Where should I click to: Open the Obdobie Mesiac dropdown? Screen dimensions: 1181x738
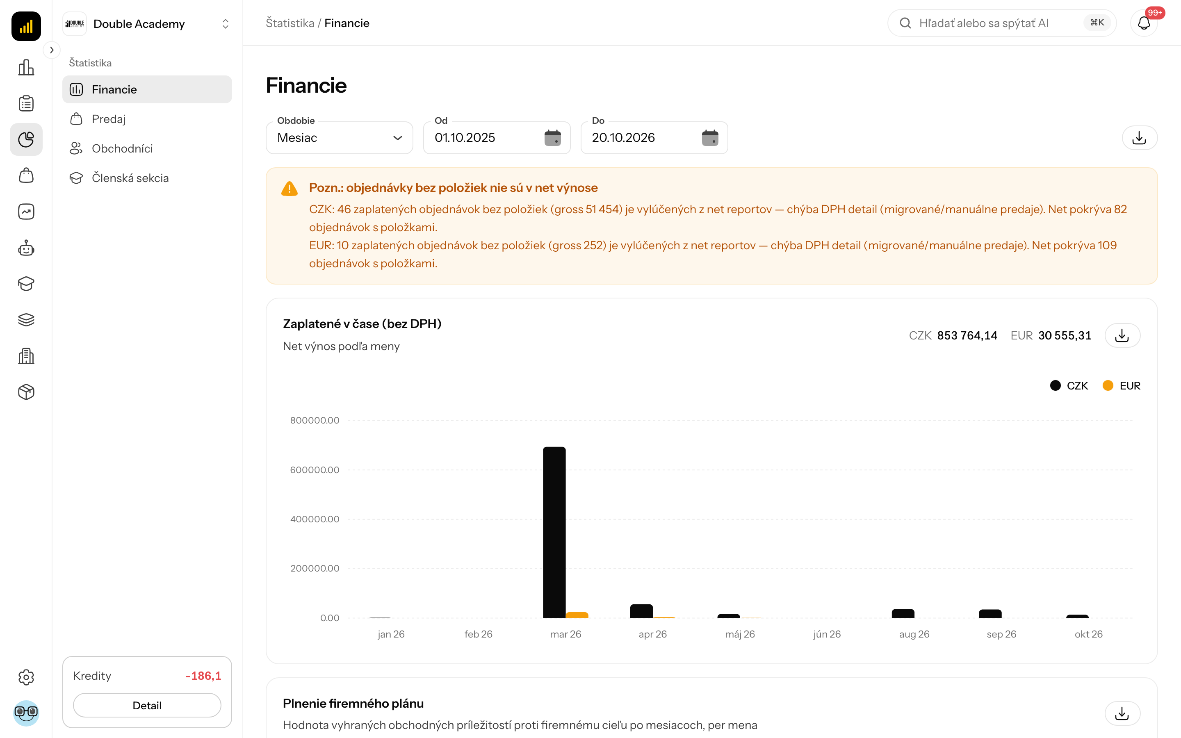tap(339, 138)
